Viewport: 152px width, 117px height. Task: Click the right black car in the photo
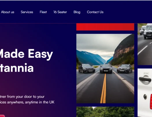click(x=125, y=68)
